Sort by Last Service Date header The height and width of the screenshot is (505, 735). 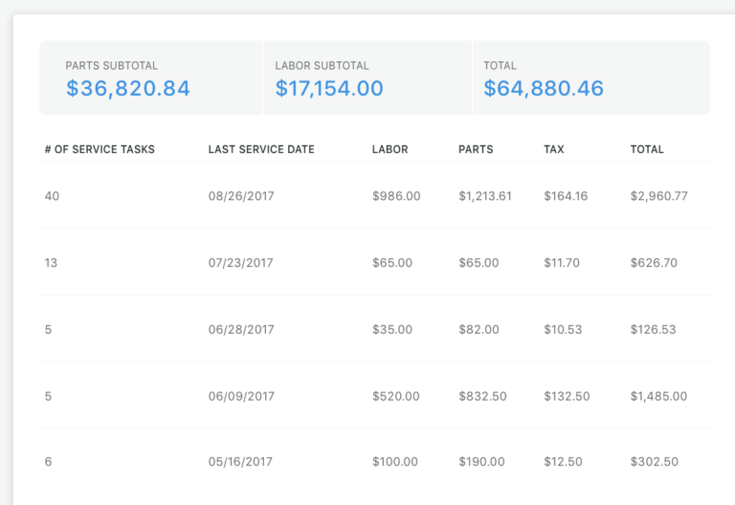(x=261, y=149)
